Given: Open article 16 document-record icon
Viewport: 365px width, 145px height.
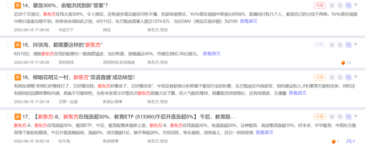Looking at the screenshot, I should point(340,77).
